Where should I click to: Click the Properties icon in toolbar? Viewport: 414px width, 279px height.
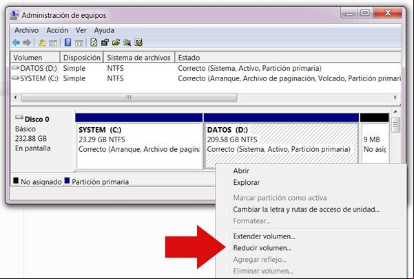pyautogui.click(x=105, y=43)
